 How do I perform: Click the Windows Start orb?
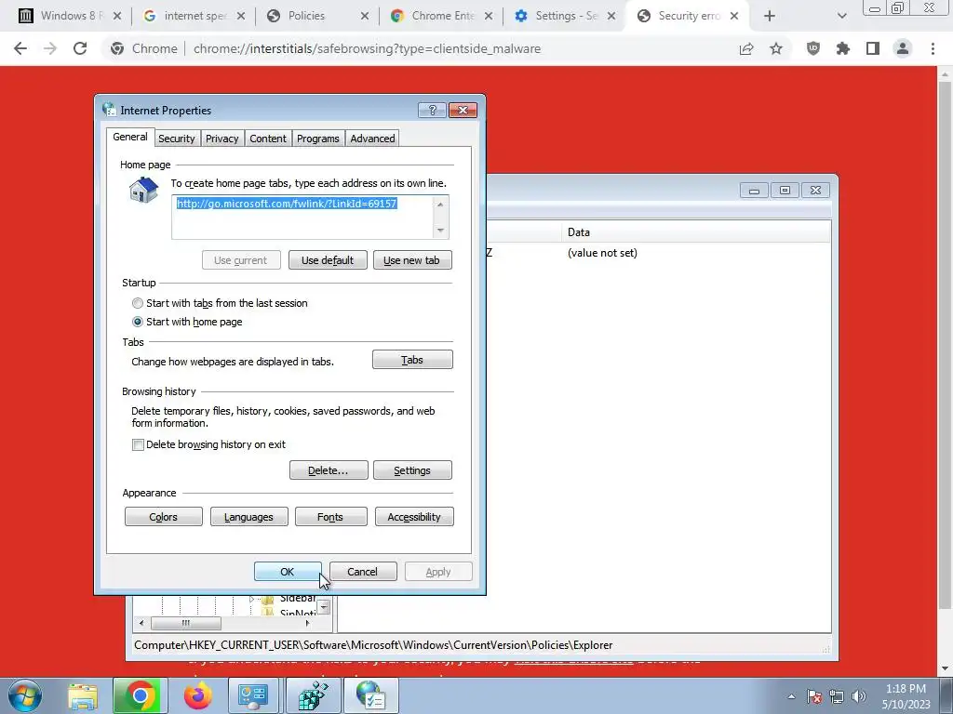click(24, 695)
